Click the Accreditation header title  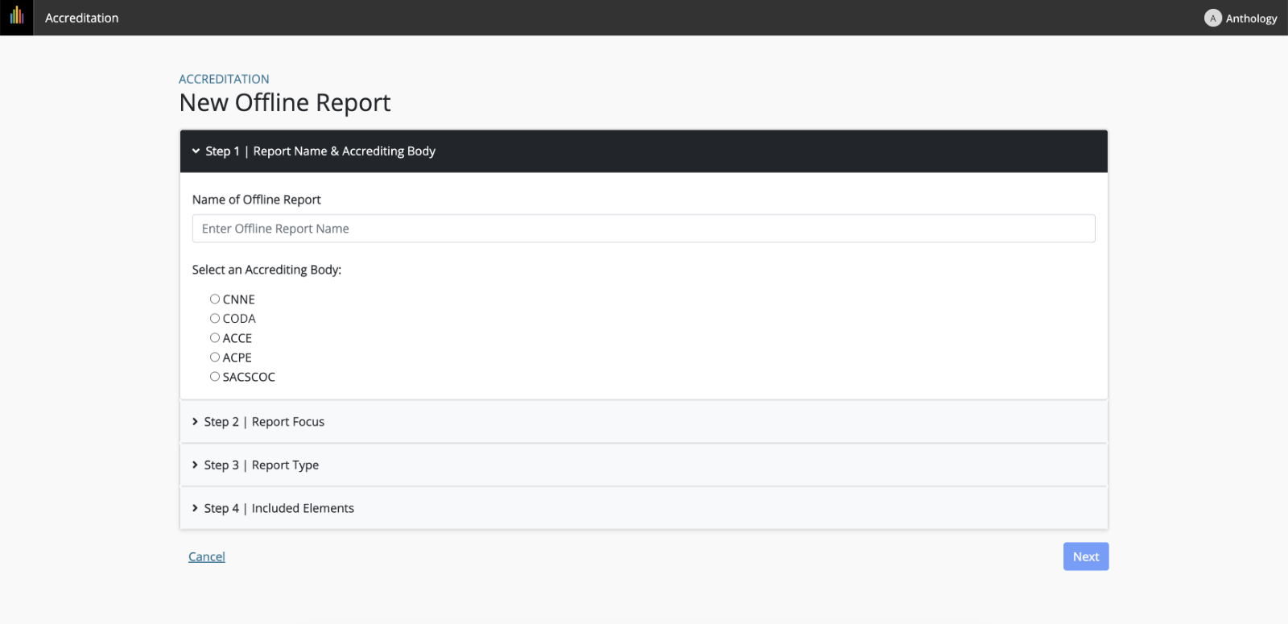81,18
